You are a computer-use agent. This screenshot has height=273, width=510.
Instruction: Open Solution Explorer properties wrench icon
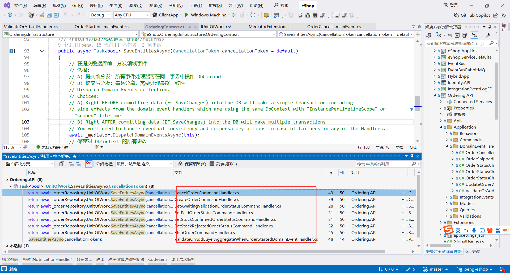click(488, 35)
